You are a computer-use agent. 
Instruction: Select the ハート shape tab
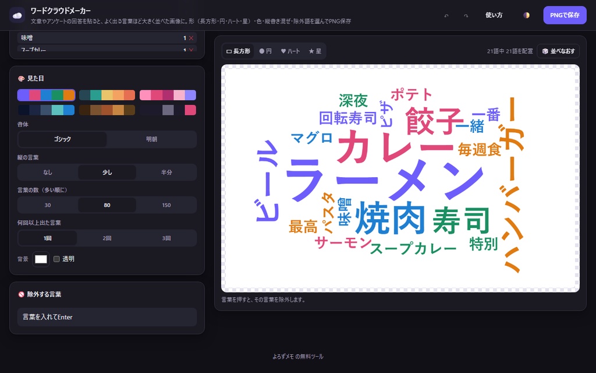tap(290, 51)
